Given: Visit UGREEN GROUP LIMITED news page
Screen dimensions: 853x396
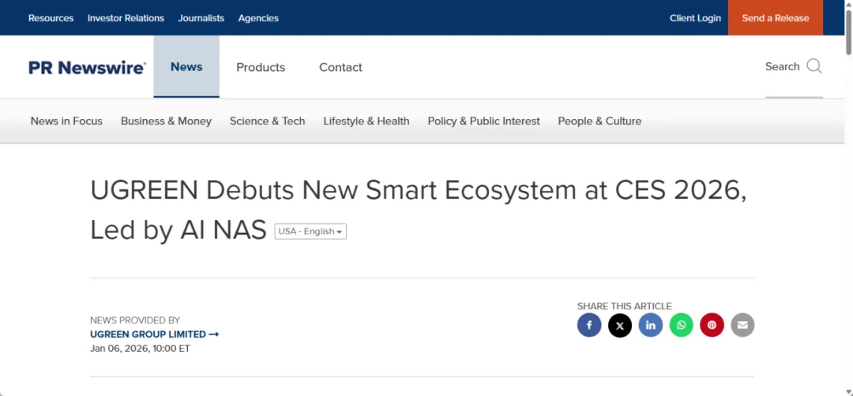Looking at the screenshot, I should 154,334.
